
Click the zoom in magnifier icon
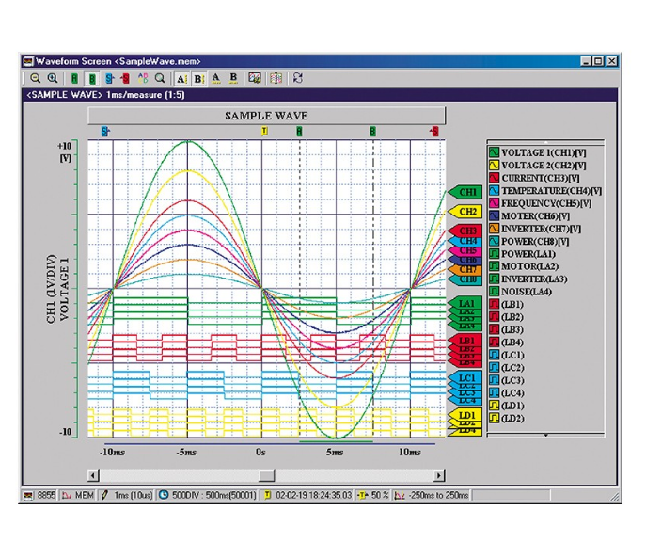(53, 79)
